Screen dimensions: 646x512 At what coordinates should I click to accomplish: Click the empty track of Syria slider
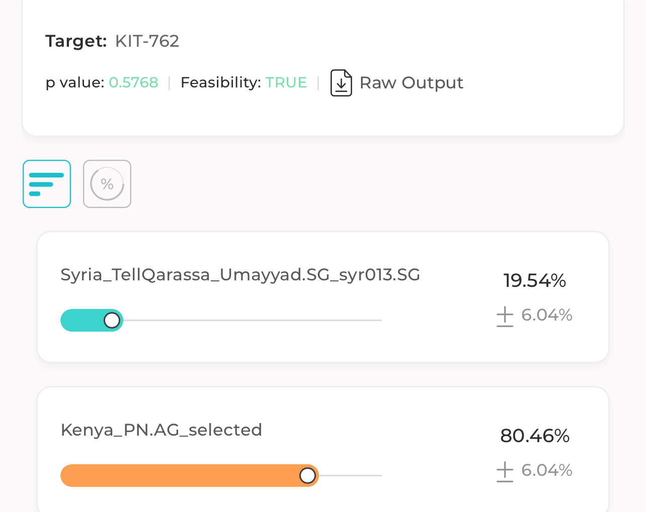[253, 320]
